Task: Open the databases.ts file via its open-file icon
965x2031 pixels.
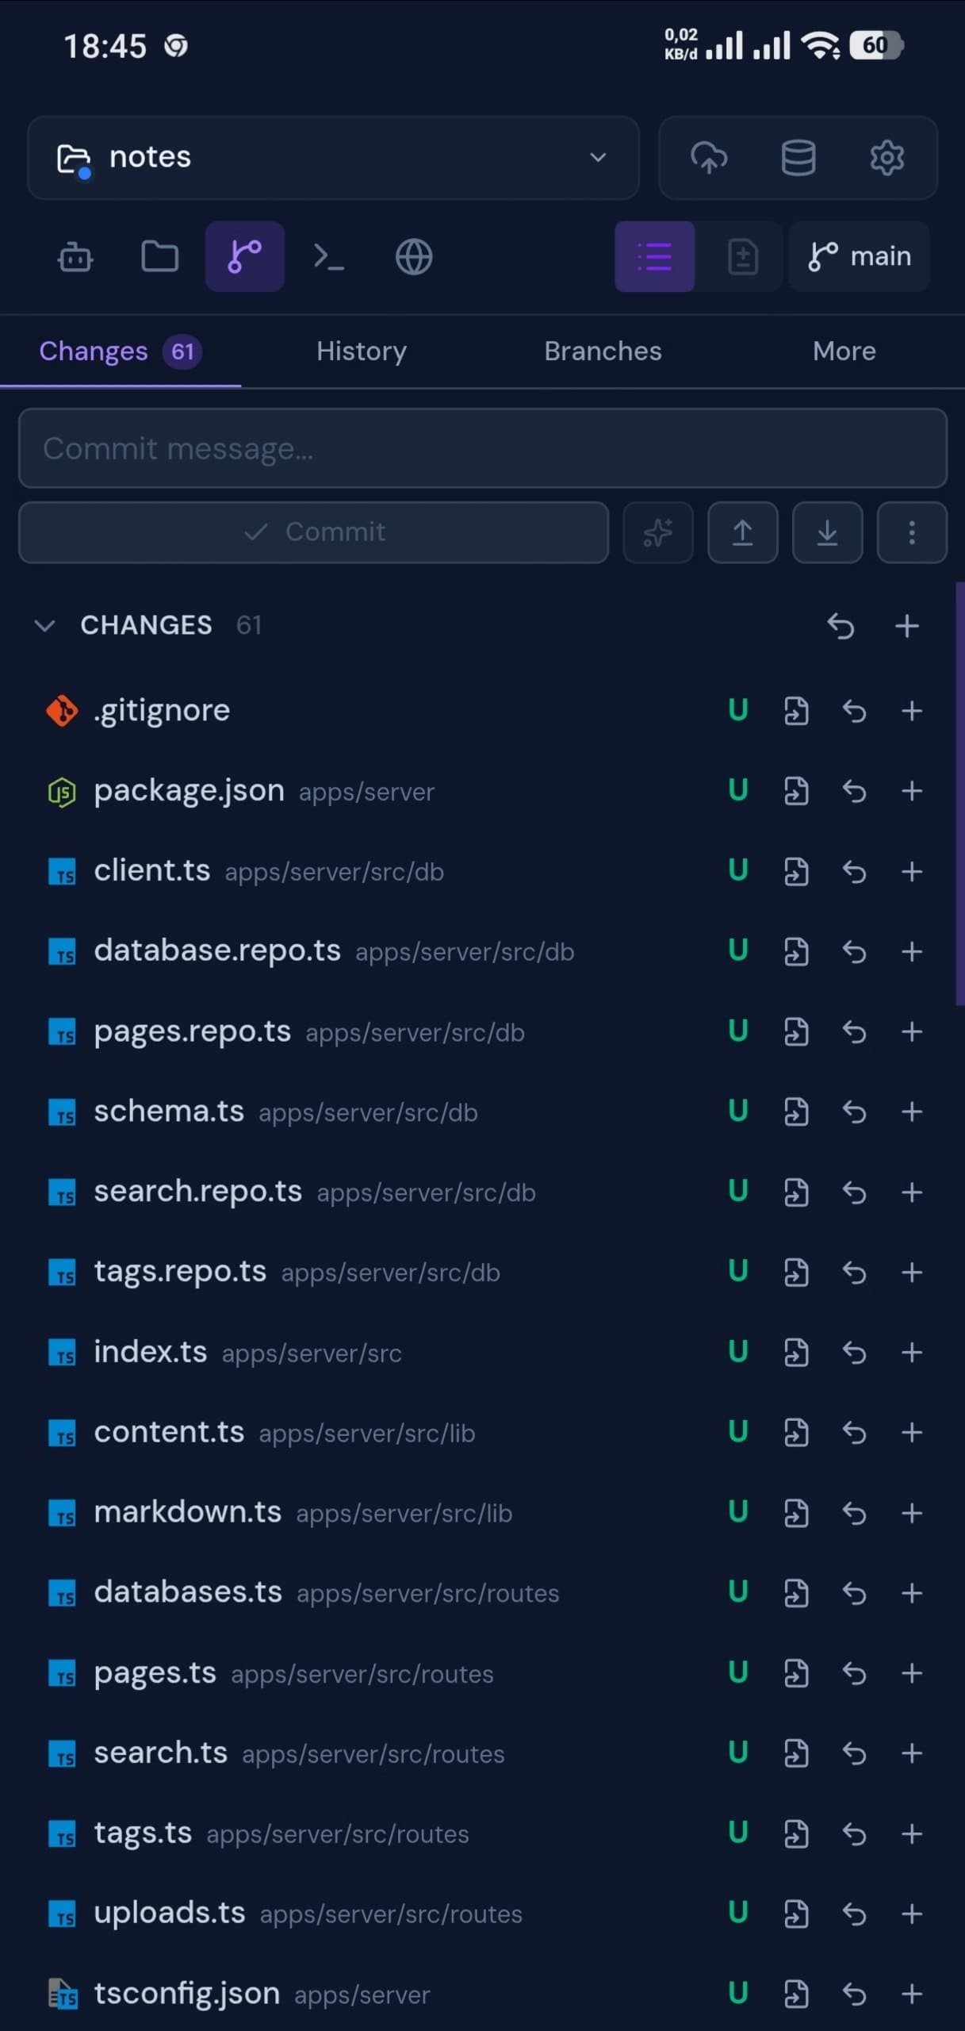Action: (x=796, y=1593)
